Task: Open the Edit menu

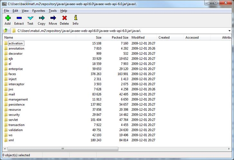Action: pos(15,11)
